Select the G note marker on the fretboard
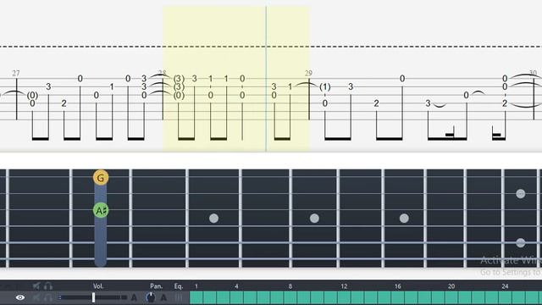This screenshot has height=305, width=542. (x=101, y=178)
